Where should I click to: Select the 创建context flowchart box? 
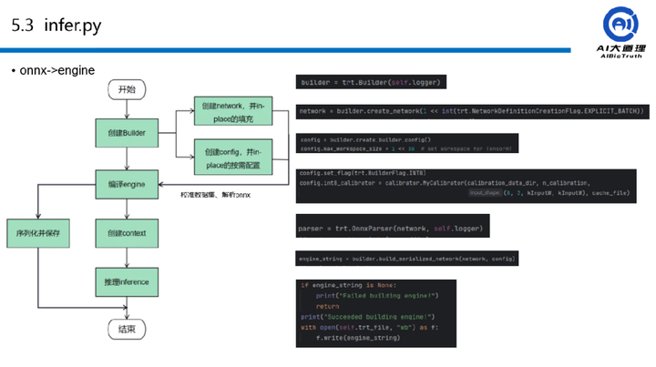[x=127, y=233]
